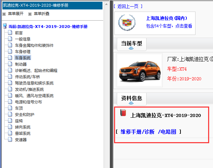Open 诊断概述、起始点和编程 chapter
Screen dimensions: 213x168
[36, 71]
